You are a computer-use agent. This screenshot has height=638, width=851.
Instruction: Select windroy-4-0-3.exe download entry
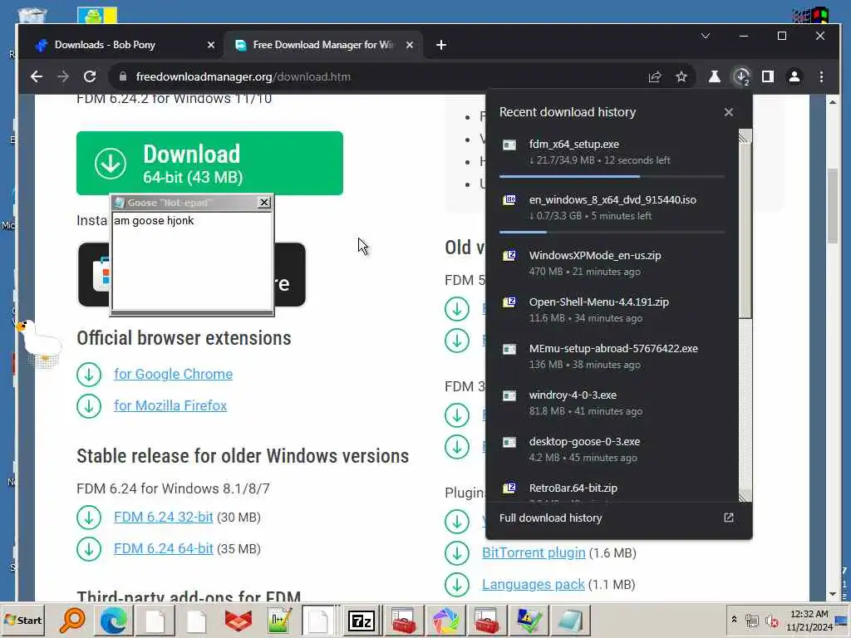point(612,403)
